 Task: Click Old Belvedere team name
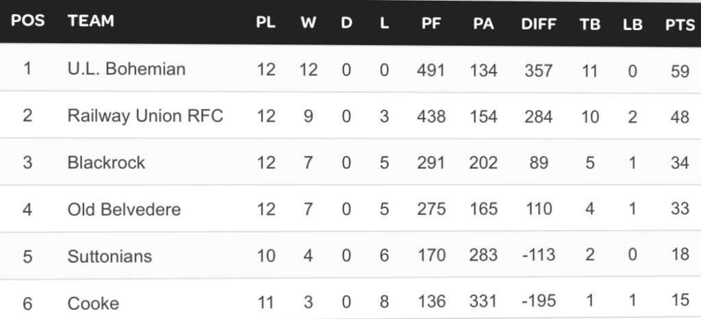(124, 209)
